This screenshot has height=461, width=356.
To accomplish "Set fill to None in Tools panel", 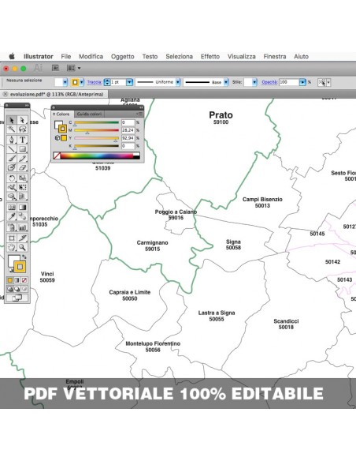I will 24,280.
